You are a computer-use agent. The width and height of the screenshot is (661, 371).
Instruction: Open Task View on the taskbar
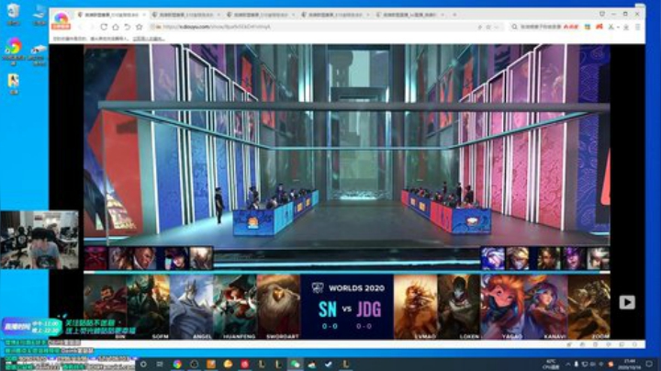coord(160,364)
